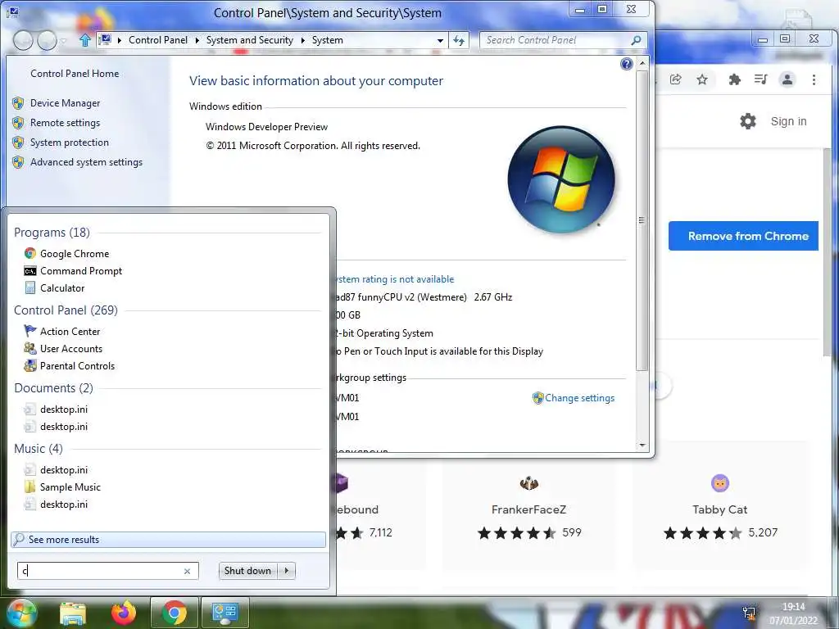
Task: Open Chrome media control icon
Action: [x=760, y=79]
